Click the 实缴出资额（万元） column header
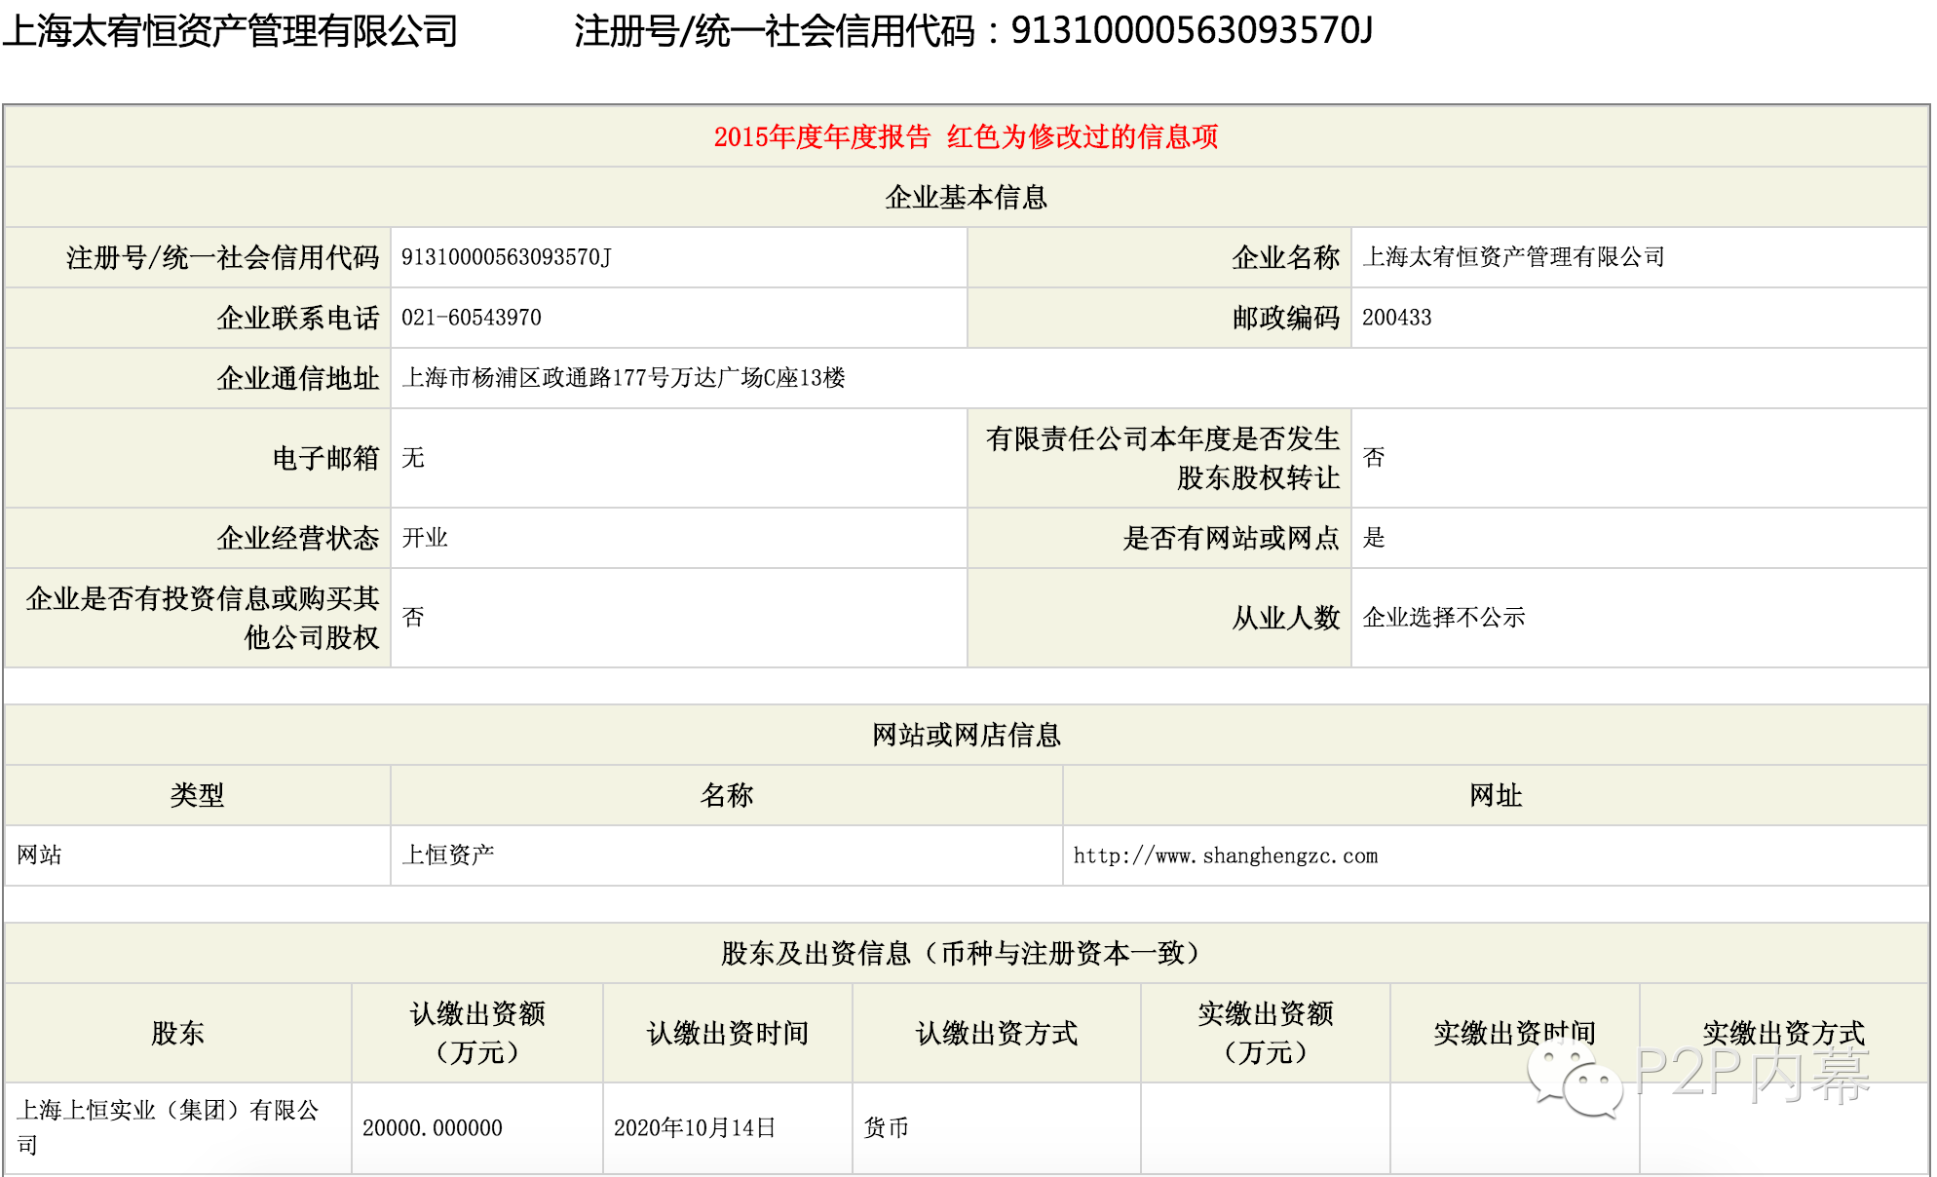 [x=1266, y=1034]
